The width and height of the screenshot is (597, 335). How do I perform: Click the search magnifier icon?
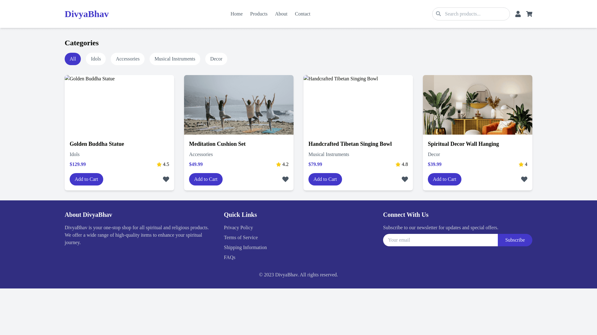[438, 14]
